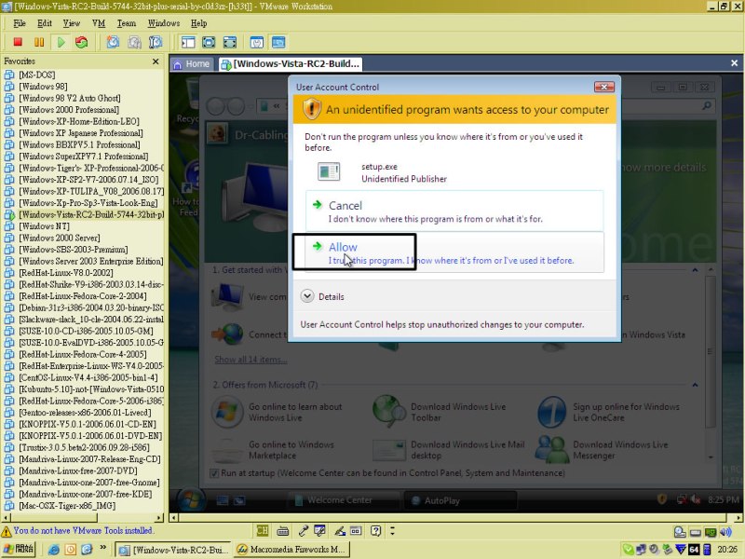Viewport: 745px width, 559px height.
Task: Click the Quick Switch toolbar icon
Action: [x=209, y=42]
